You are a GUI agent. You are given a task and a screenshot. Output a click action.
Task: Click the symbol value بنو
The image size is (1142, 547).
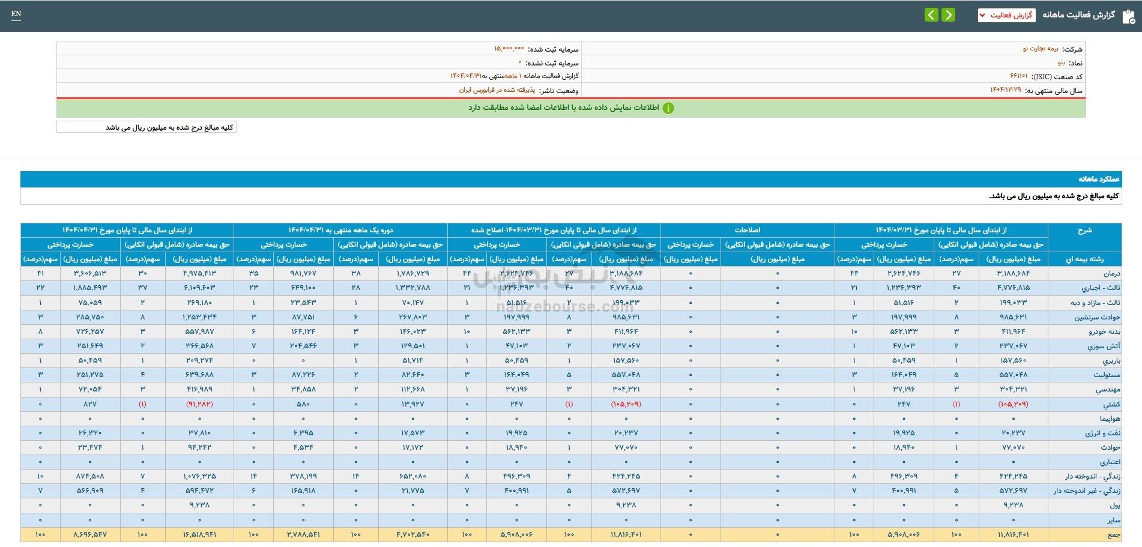pyautogui.click(x=1062, y=62)
